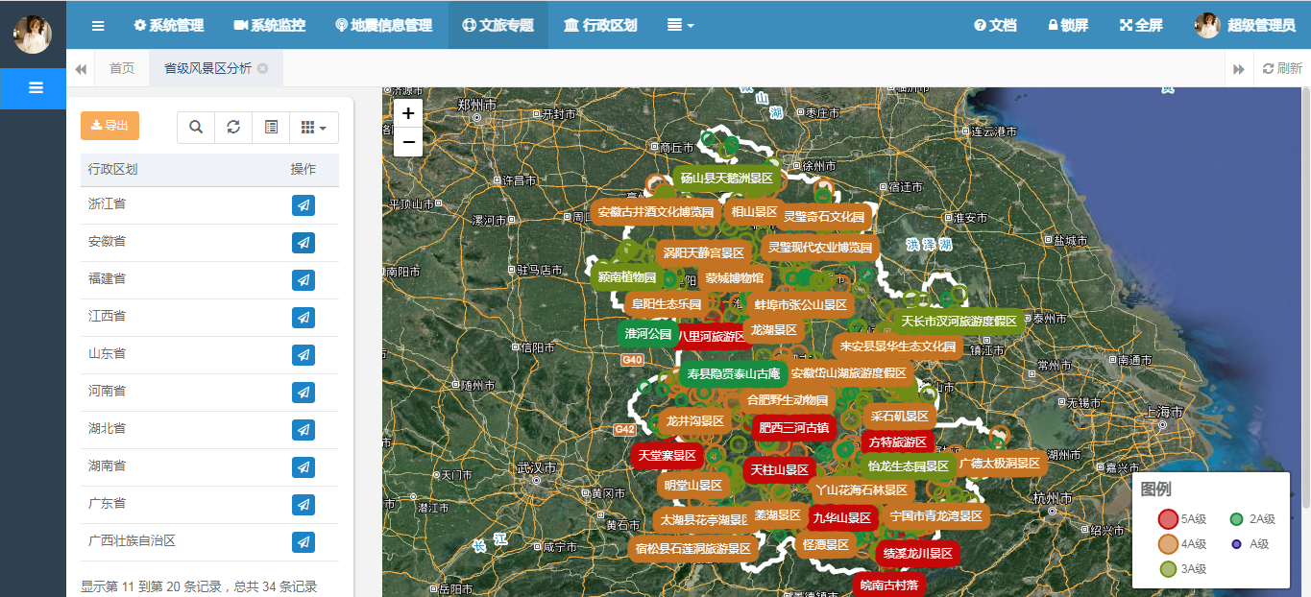Screen dimensions: 1311x597
Task: Open the columns grid dropdown
Action: (x=314, y=127)
